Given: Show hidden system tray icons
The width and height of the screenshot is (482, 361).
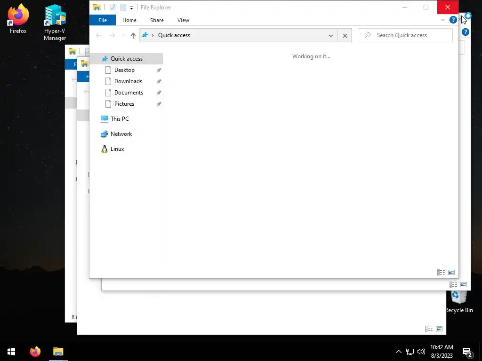Looking at the screenshot, I should (x=398, y=352).
